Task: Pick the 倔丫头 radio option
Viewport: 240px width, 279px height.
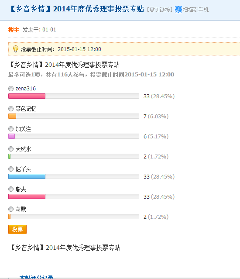Action: pyautogui.click(x=11, y=169)
